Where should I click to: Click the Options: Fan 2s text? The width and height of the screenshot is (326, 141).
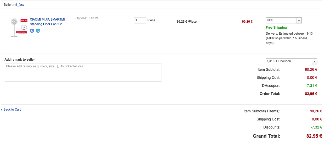click(87, 18)
